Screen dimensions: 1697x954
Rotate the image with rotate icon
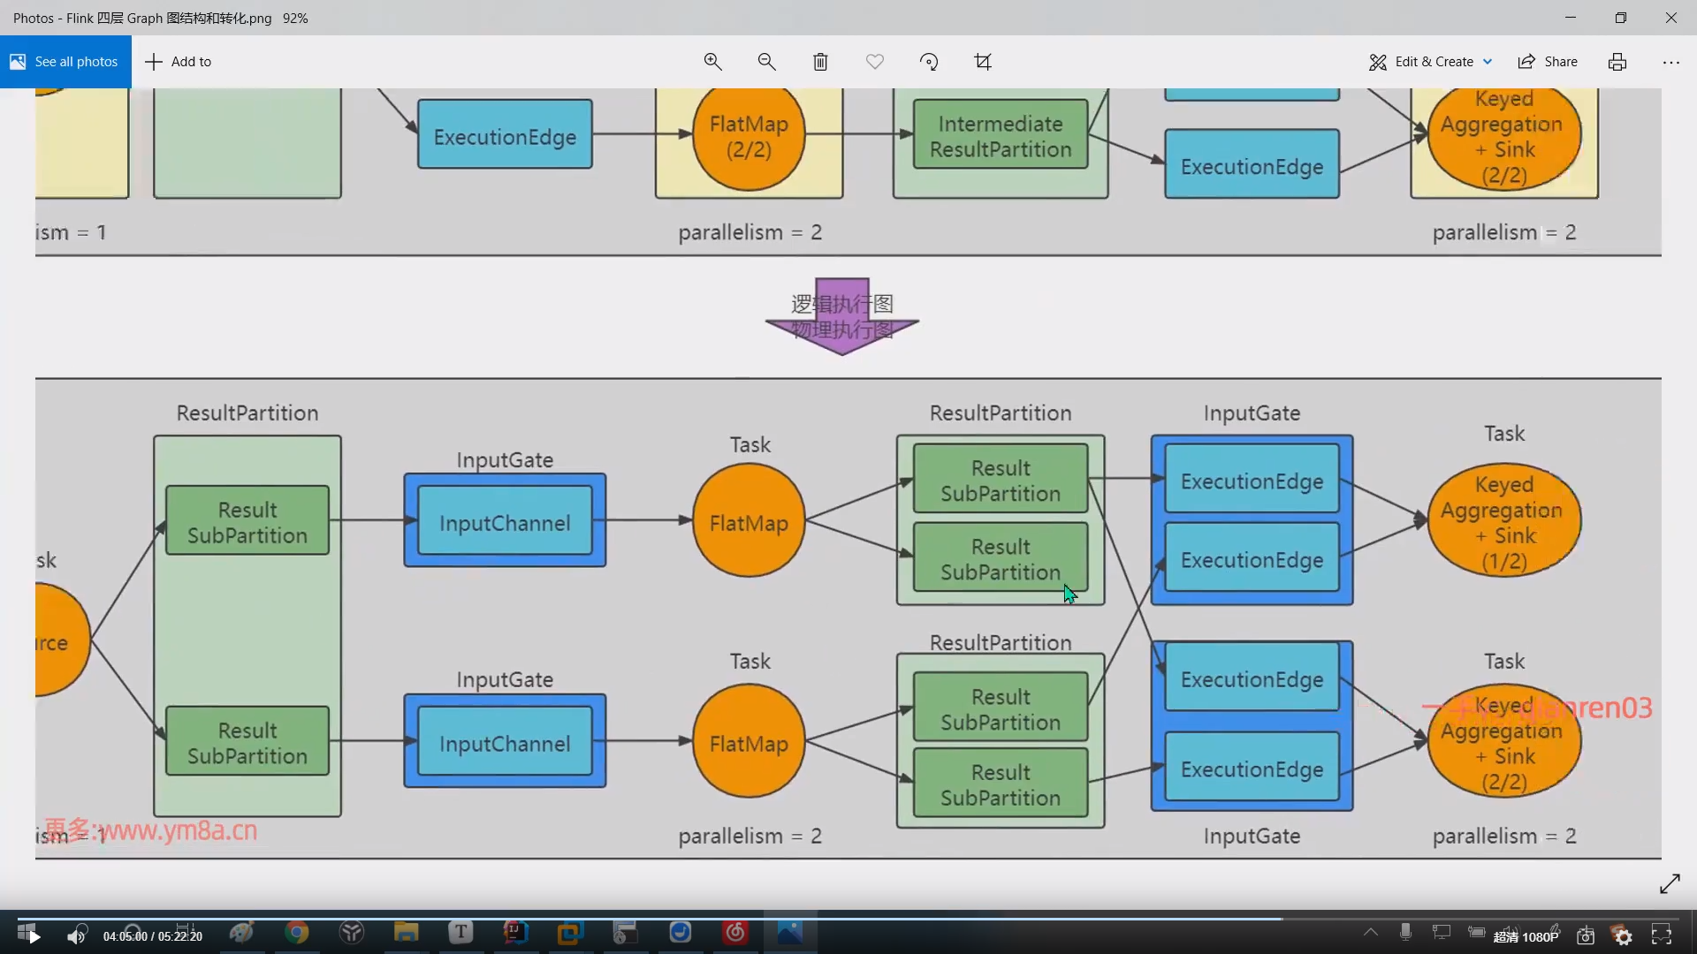pos(929,62)
